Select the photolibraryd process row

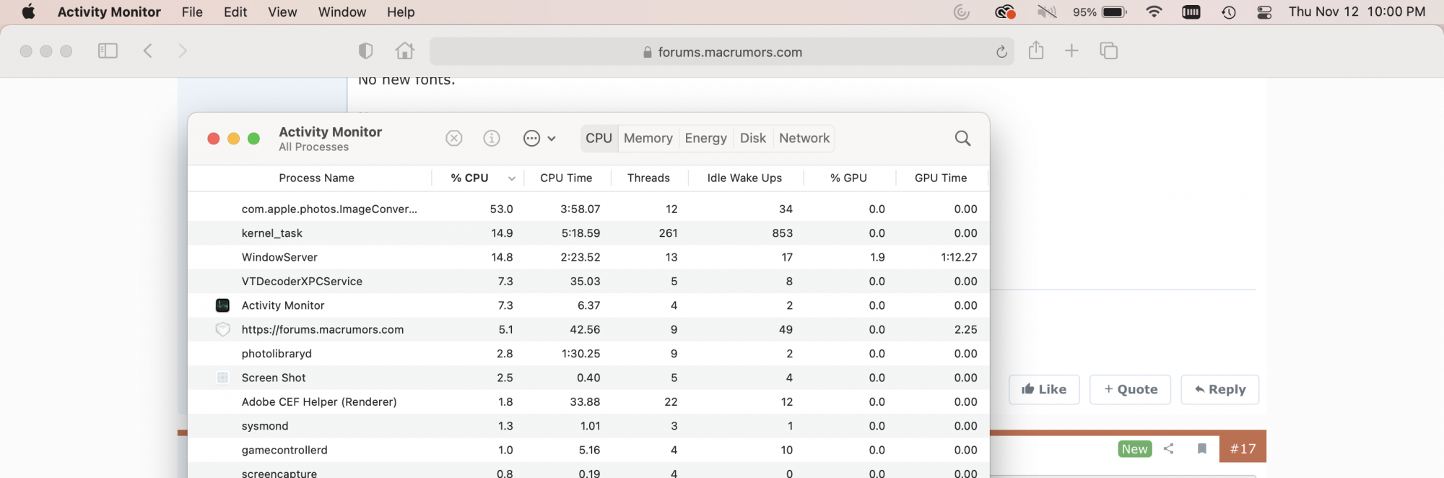[588, 353]
